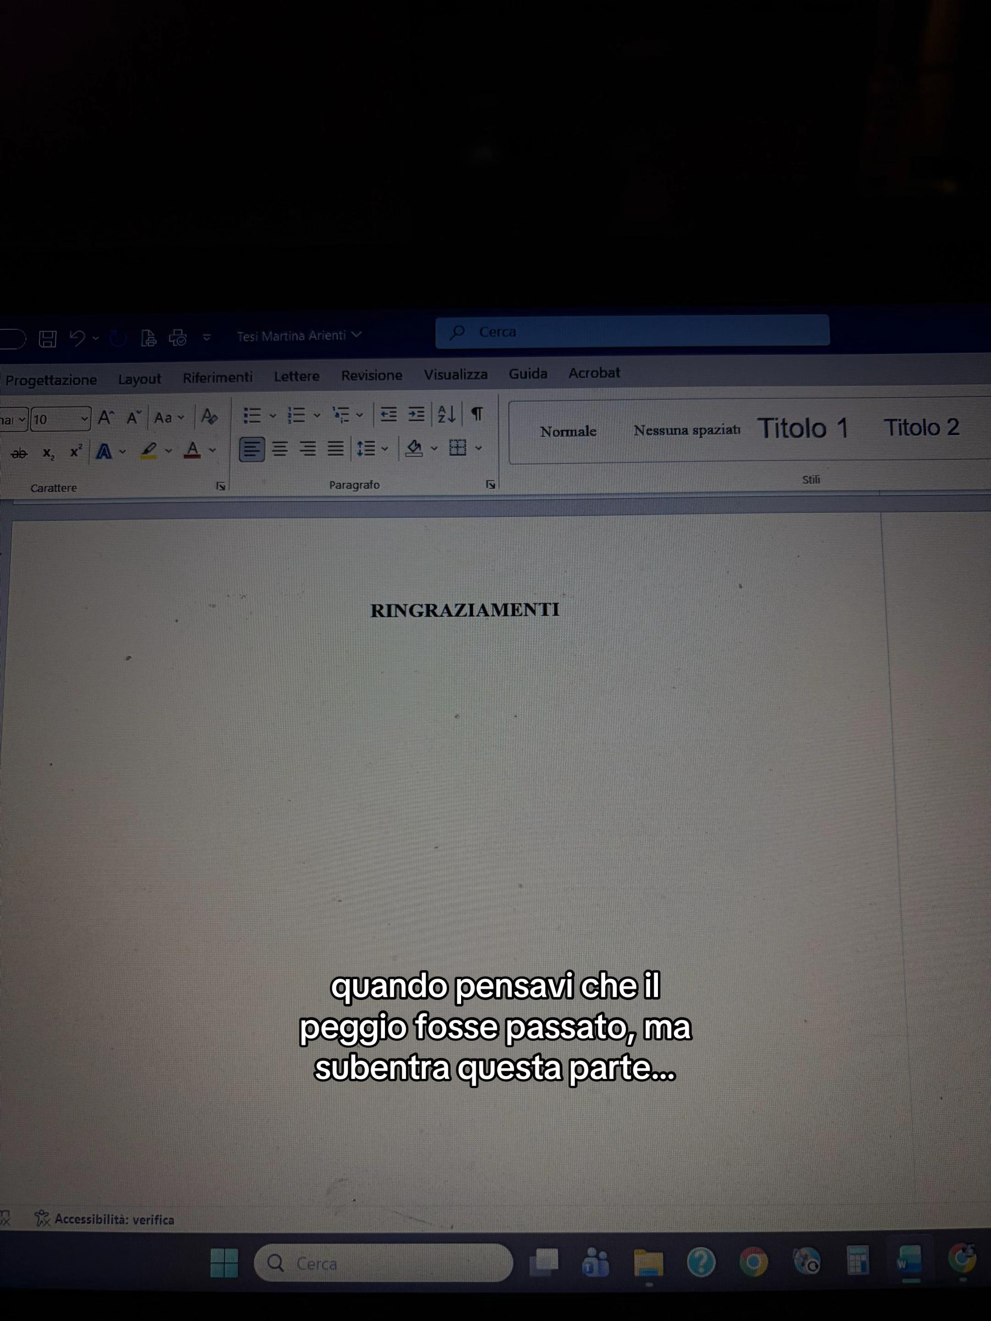Decrease font size with the A-down icon

pos(134,417)
